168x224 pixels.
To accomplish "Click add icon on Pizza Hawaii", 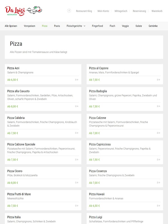I will [x=158, y=206].
